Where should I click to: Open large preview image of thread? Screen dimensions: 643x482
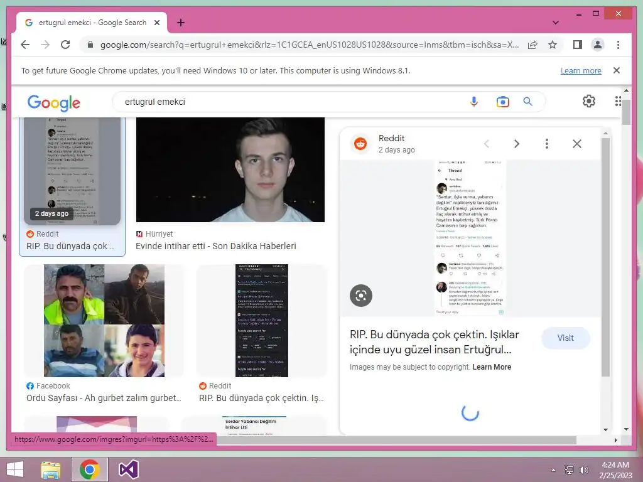(x=470, y=238)
